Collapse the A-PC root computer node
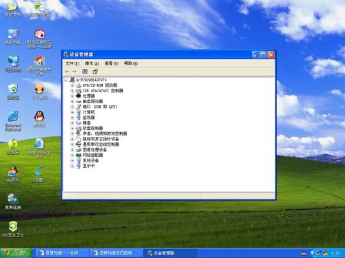345x258 pixels. [66, 80]
